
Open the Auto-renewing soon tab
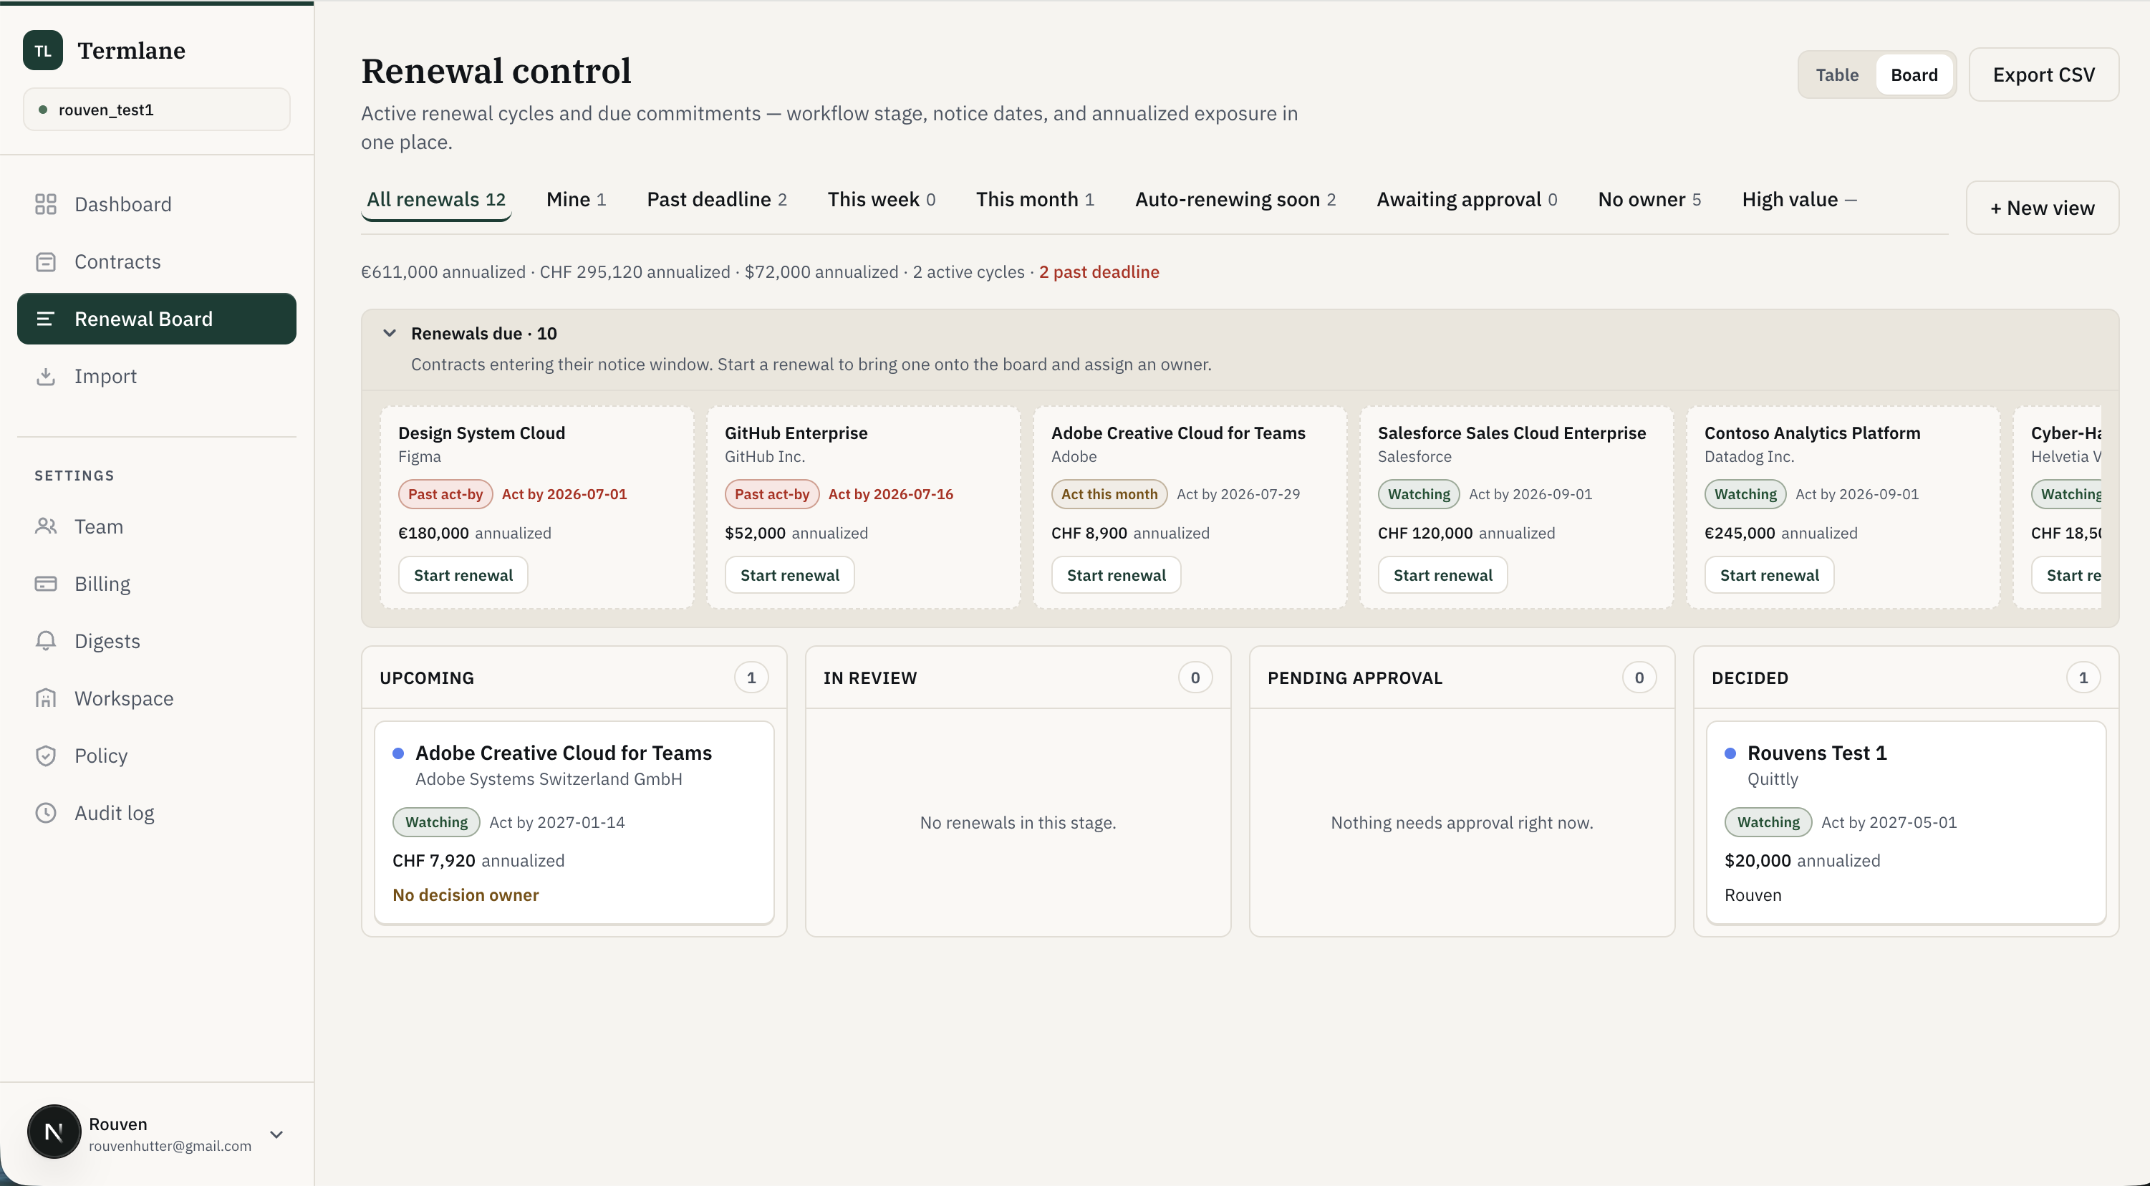pyautogui.click(x=1235, y=200)
